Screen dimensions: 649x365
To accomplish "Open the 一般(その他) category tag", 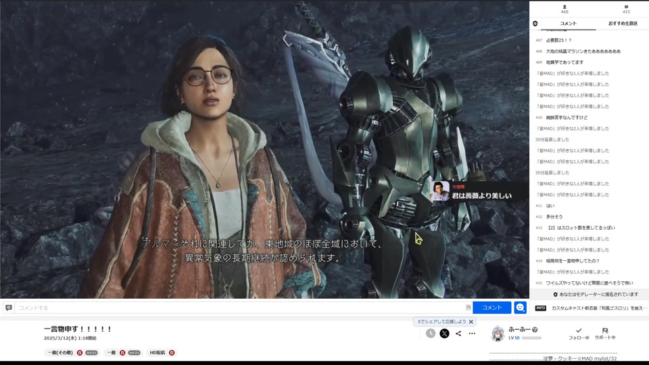I will (60, 353).
